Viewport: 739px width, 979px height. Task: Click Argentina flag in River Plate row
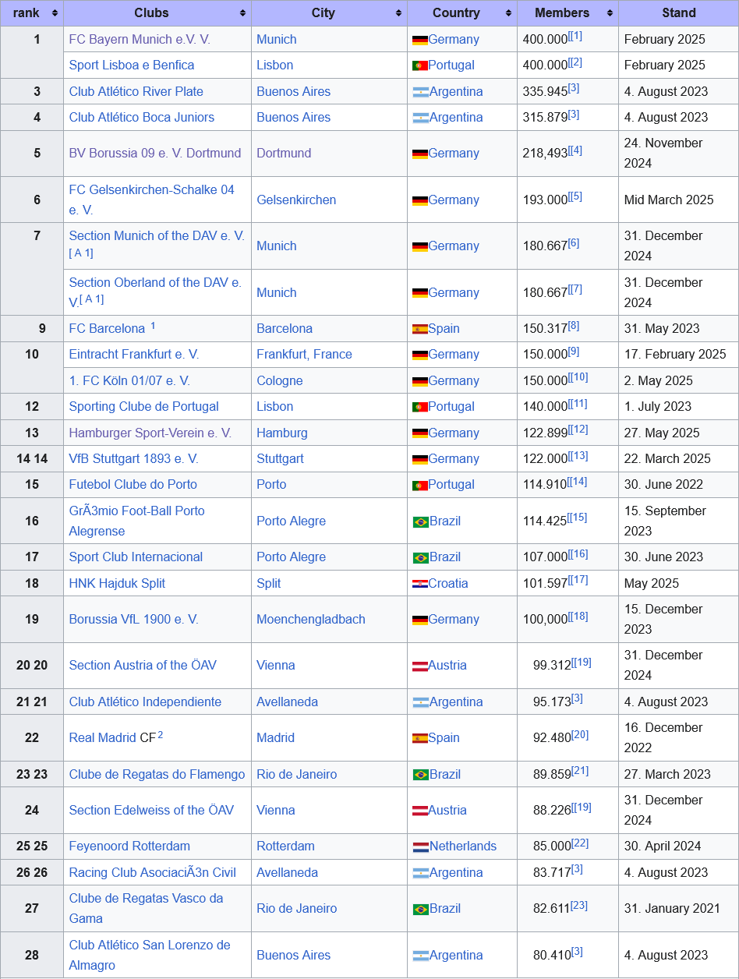coord(420,92)
